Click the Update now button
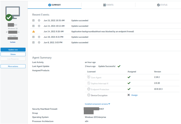The width and height of the screenshot is (181, 124). pyautogui.click(x=13, y=50)
